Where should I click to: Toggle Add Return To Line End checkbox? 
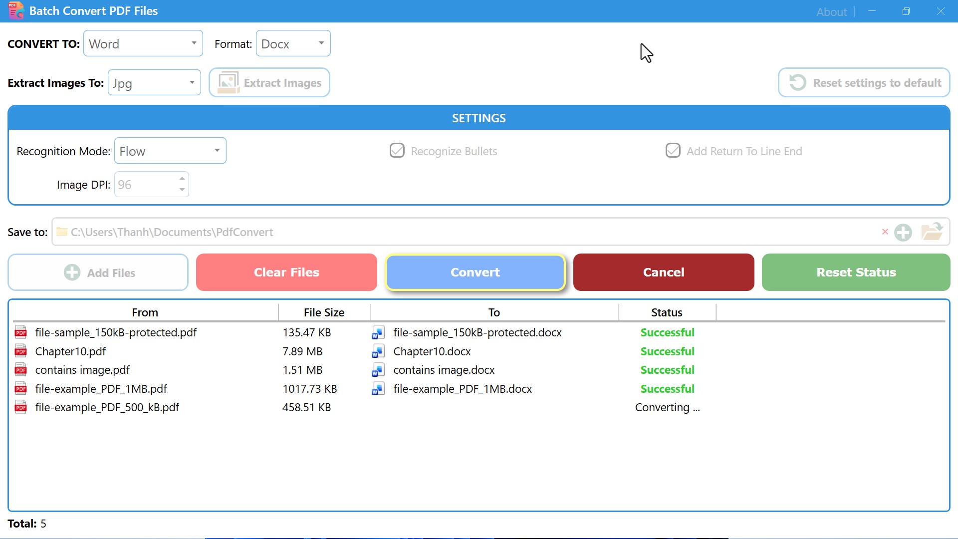point(673,151)
